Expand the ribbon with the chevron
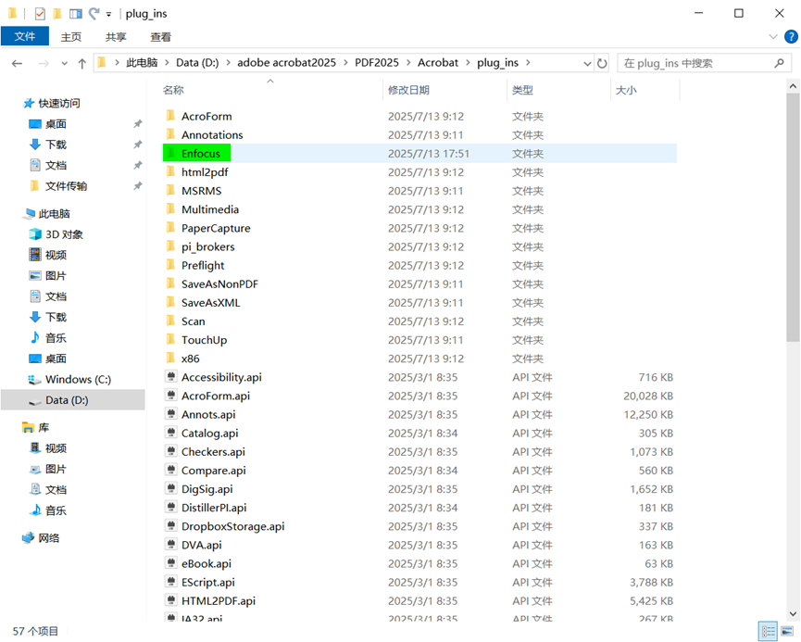This screenshot has height=642, width=801. pyautogui.click(x=773, y=37)
